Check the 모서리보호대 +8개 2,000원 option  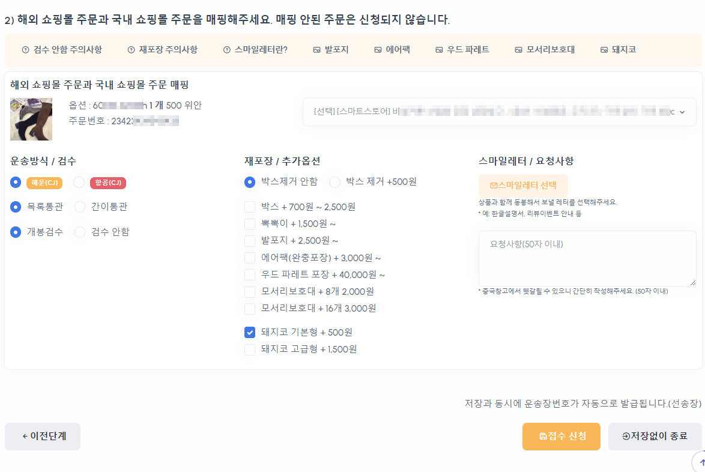click(x=249, y=291)
